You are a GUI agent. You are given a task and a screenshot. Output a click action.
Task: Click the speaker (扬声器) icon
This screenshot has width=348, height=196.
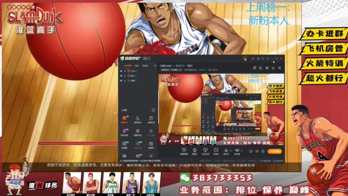[237, 151]
